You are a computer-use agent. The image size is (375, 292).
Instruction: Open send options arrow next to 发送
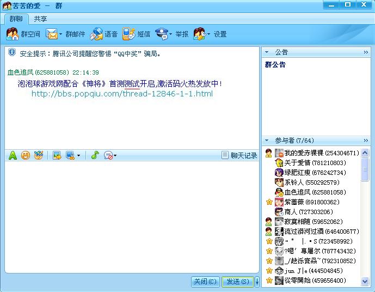coord(257,282)
